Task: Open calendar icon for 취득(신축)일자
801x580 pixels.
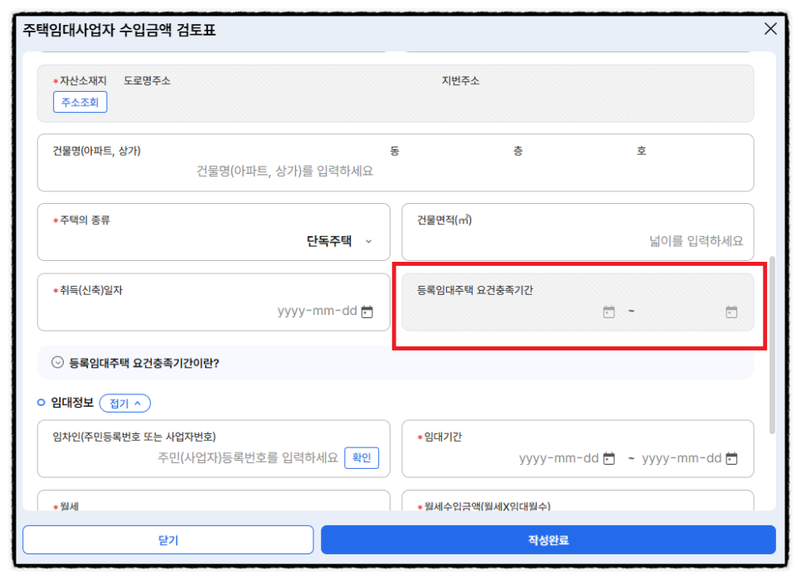Action: click(x=367, y=312)
